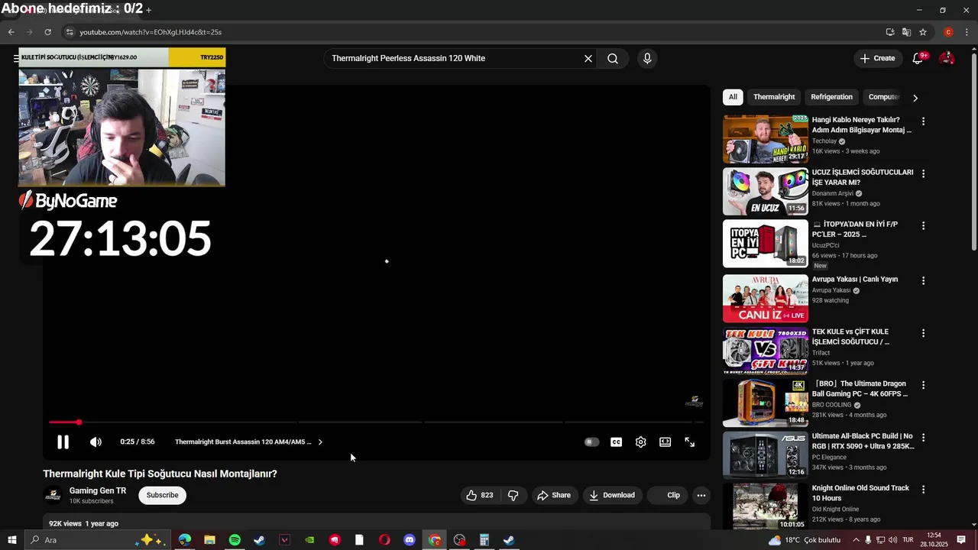The image size is (978, 550).
Task: Switch to theater mode
Action: (x=665, y=442)
